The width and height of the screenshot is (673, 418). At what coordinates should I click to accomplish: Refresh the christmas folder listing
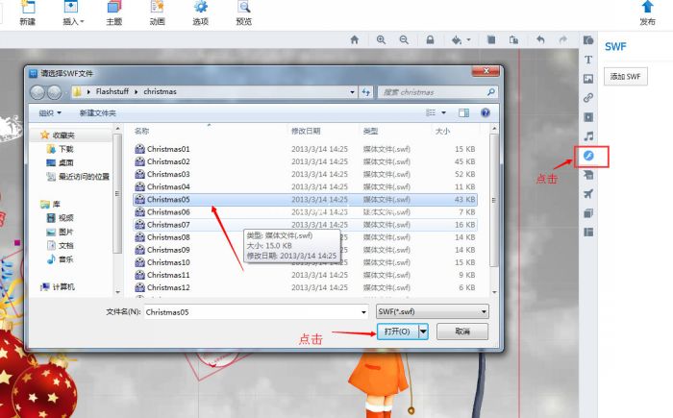click(x=365, y=92)
